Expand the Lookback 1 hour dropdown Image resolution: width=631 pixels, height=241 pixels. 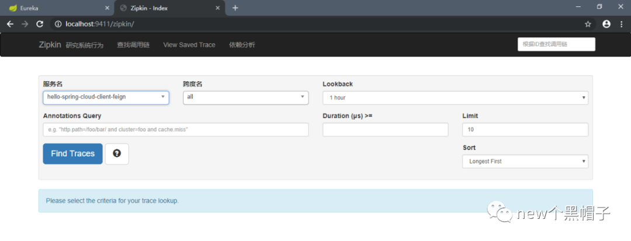[456, 98]
